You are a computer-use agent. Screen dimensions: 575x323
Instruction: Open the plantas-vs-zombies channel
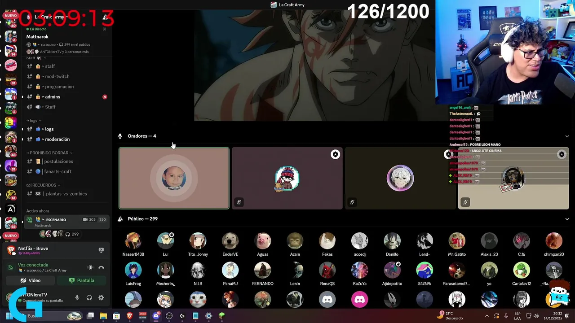click(x=66, y=194)
